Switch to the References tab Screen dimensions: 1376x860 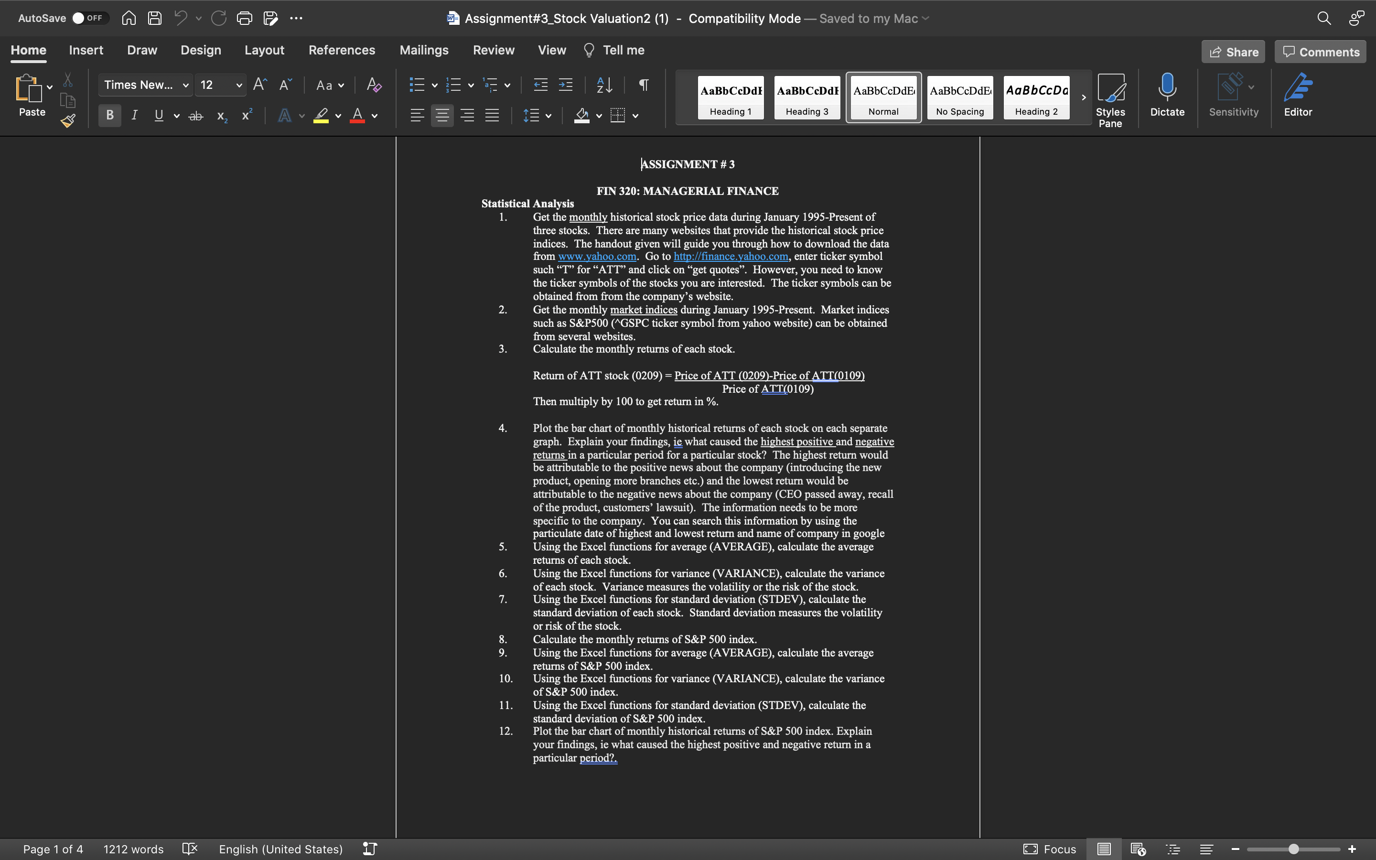(x=342, y=50)
